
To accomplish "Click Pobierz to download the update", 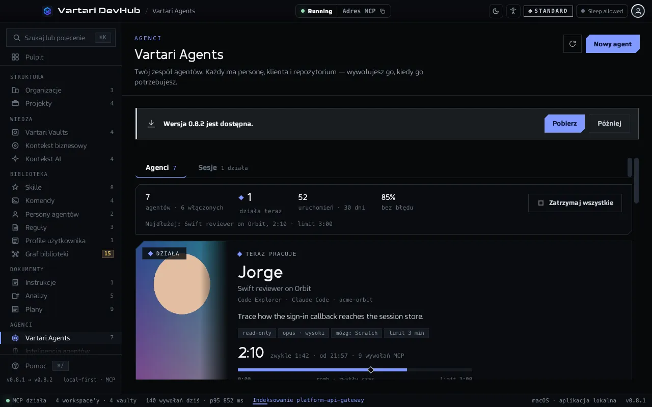I will (x=564, y=124).
